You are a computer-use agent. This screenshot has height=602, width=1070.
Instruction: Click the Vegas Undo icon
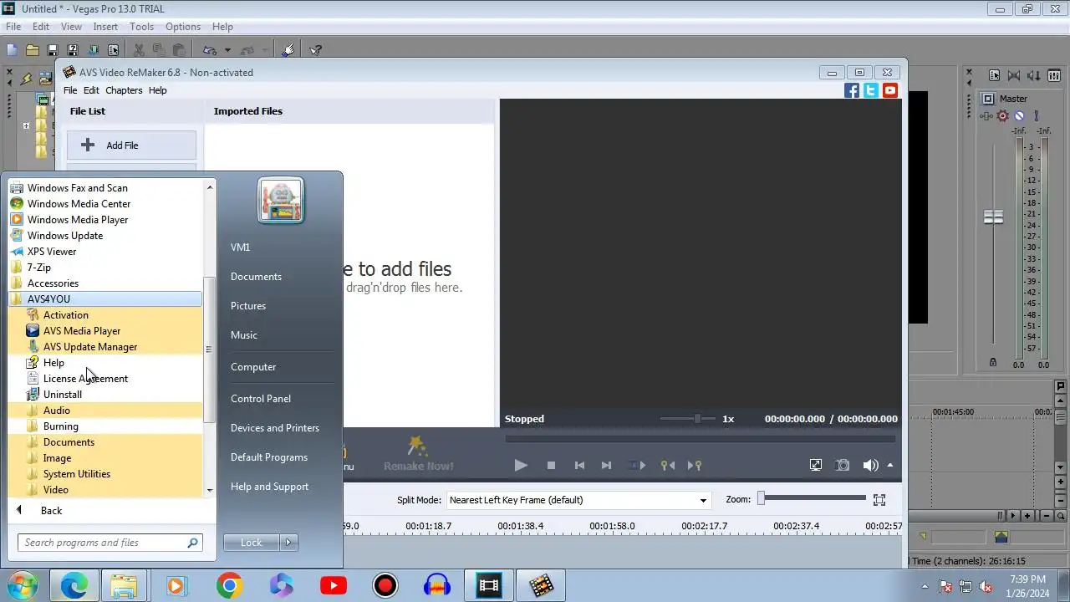(x=210, y=50)
